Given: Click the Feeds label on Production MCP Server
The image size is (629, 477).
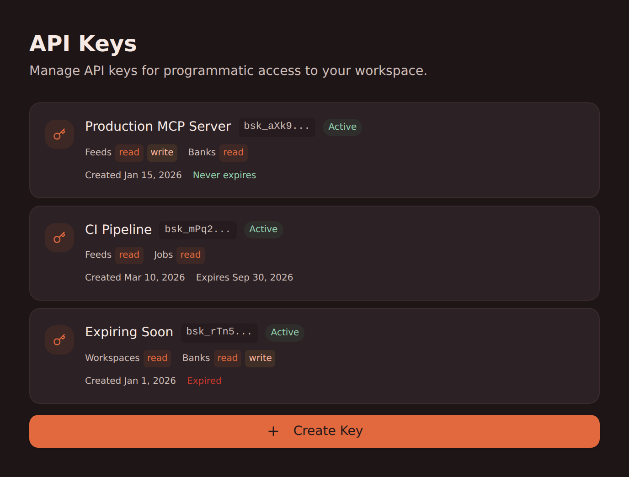Looking at the screenshot, I should tap(98, 153).
